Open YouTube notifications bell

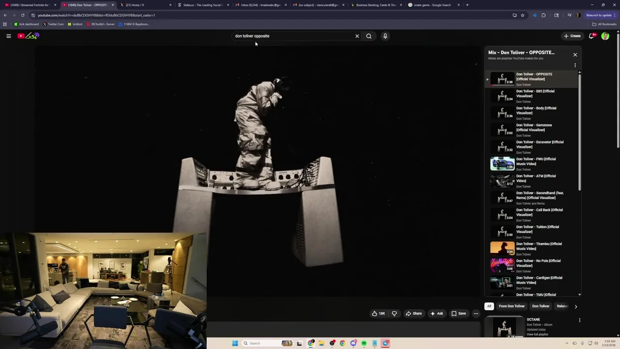(x=592, y=36)
